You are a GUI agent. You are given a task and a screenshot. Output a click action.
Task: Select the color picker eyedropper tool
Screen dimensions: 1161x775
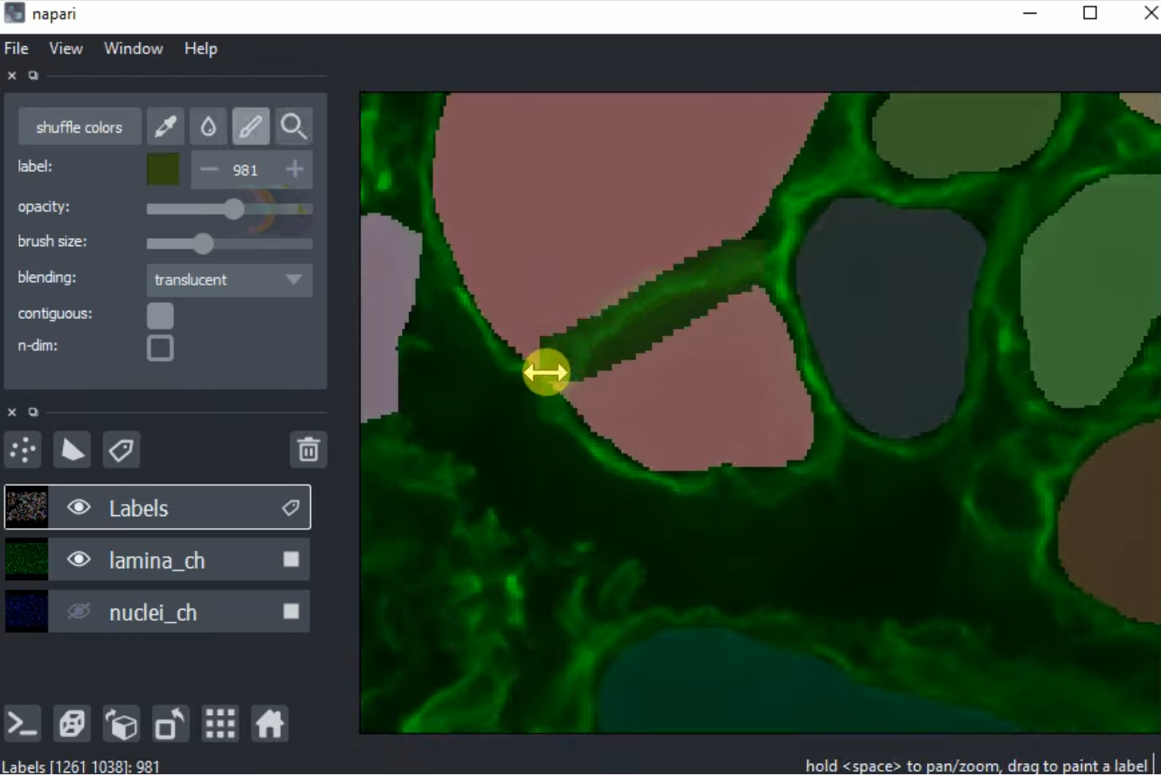[165, 126]
